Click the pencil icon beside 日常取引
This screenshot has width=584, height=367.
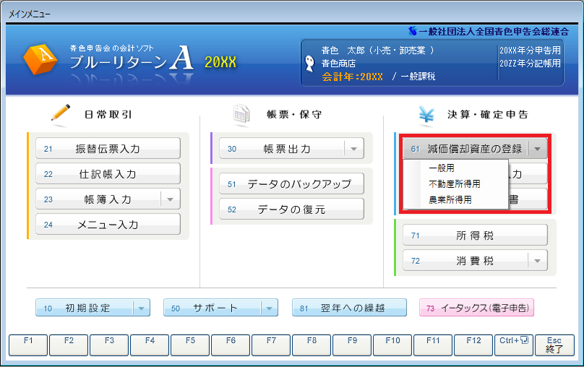pos(60,113)
